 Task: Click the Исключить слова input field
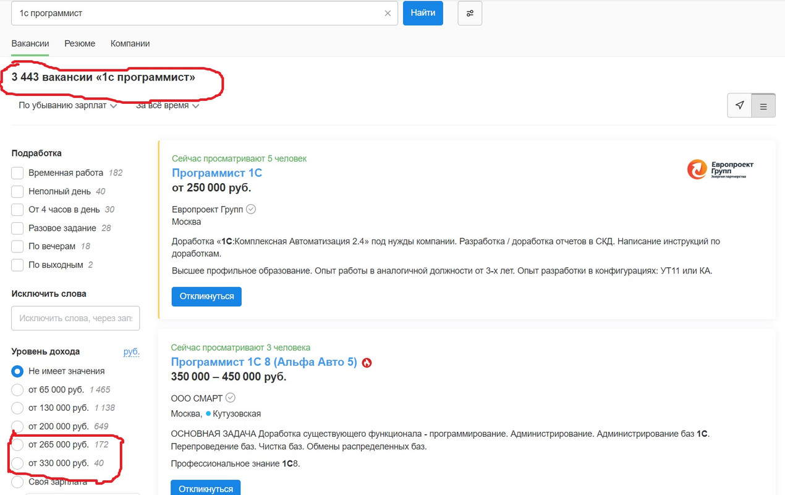coord(75,318)
